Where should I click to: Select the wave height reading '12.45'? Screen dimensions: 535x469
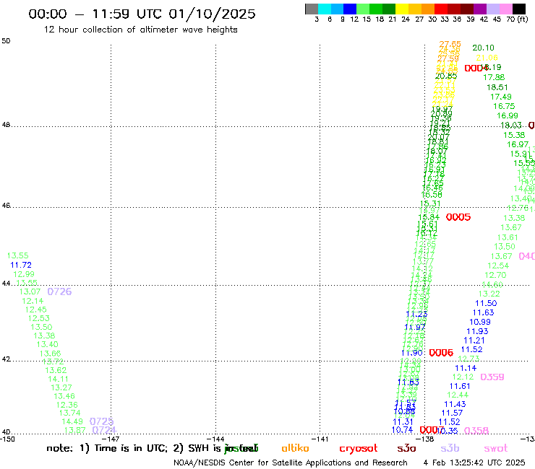point(36,310)
